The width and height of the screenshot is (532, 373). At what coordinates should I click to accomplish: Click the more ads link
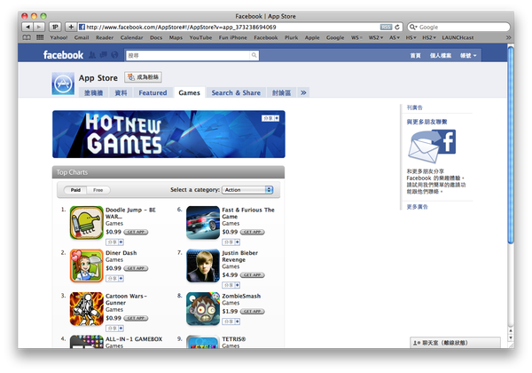pos(417,207)
